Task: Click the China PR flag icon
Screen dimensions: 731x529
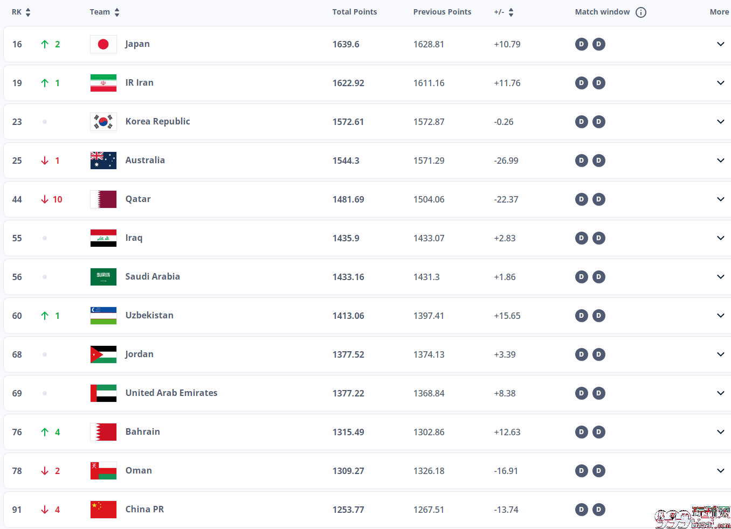Action: 104,510
